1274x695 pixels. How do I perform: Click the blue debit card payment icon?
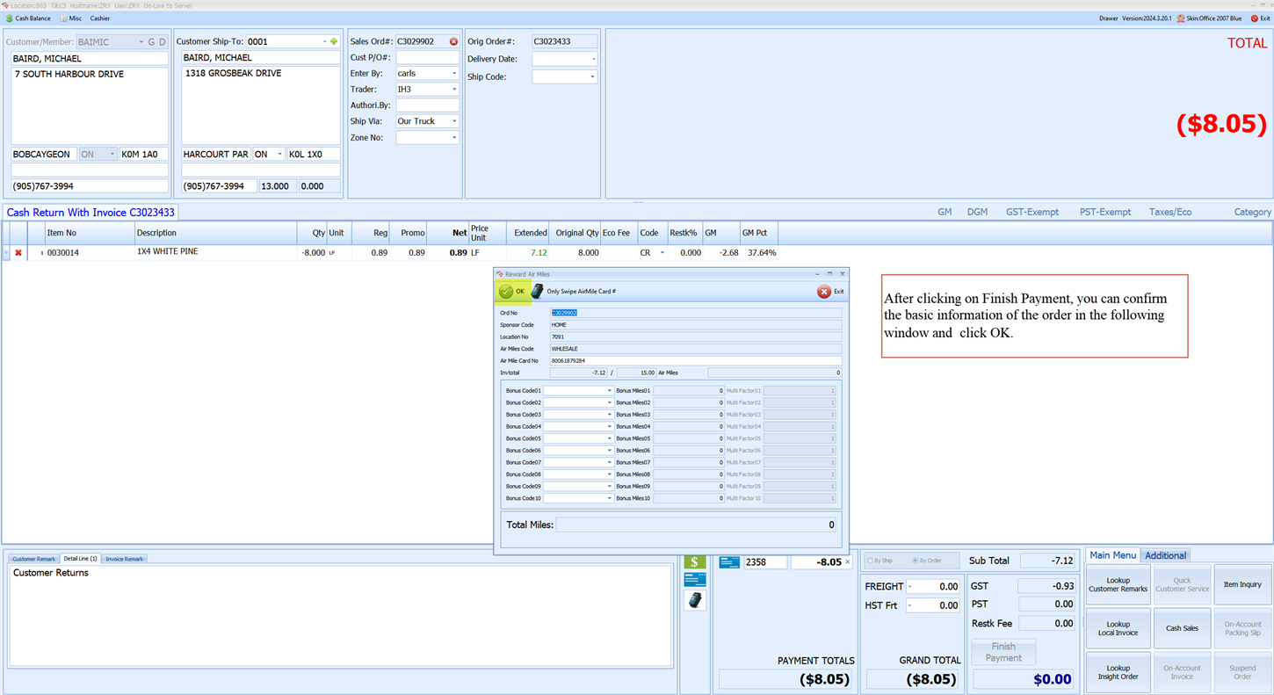694,579
